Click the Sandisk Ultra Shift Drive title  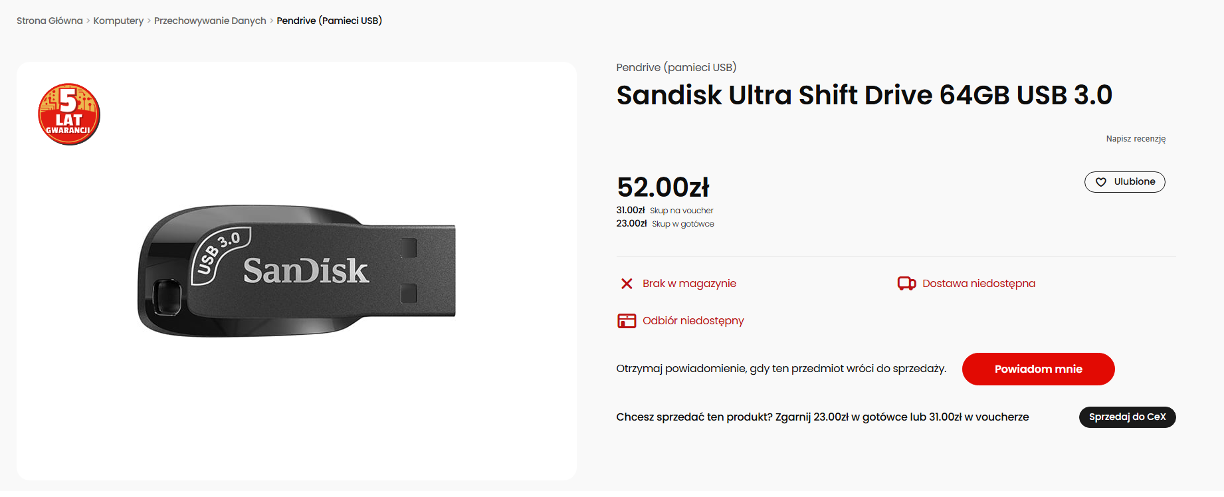coord(864,95)
